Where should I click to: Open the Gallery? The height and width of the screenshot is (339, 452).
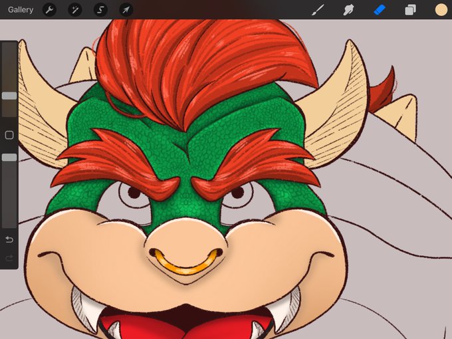pyautogui.click(x=21, y=10)
